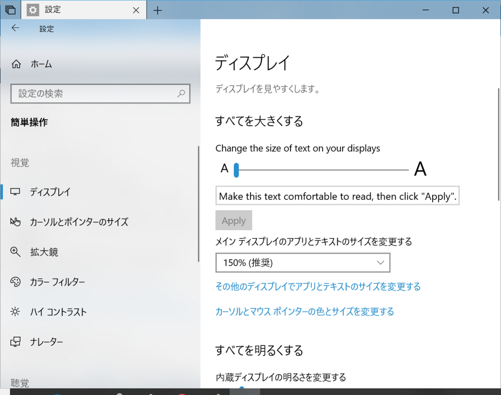Click the text size slider handle

click(237, 170)
